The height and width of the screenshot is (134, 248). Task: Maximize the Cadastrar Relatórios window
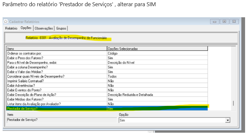coord(224,22)
